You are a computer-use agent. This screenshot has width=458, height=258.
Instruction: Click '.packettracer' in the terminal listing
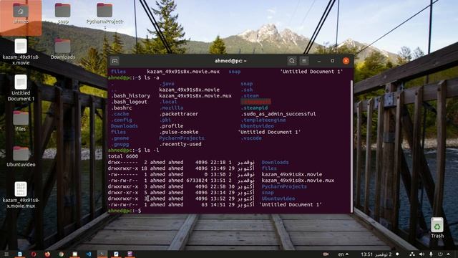(x=178, y=114)
